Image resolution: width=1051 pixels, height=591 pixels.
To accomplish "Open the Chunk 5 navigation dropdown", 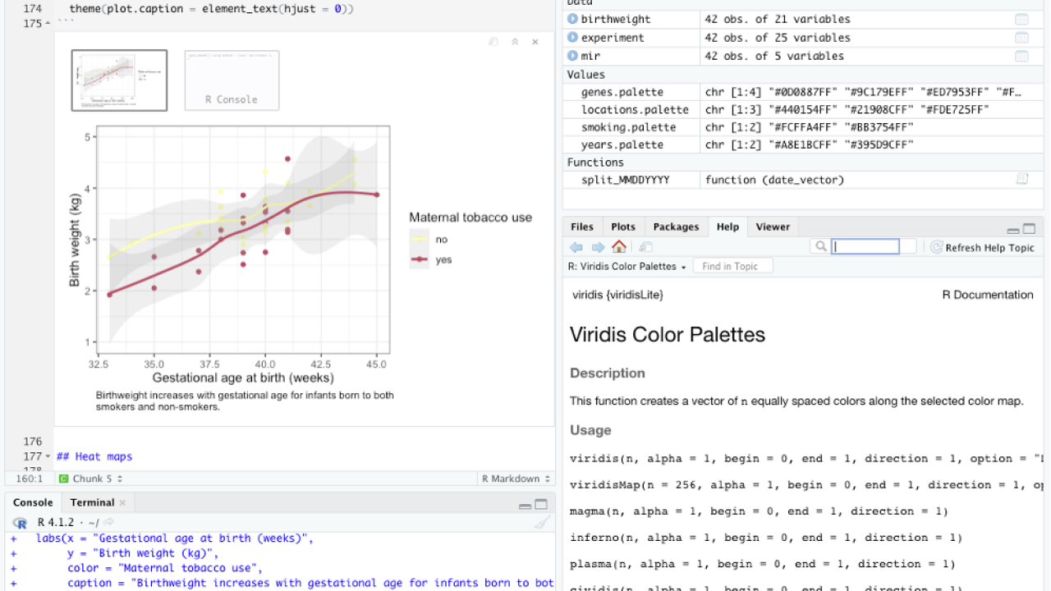I will 90,479.
